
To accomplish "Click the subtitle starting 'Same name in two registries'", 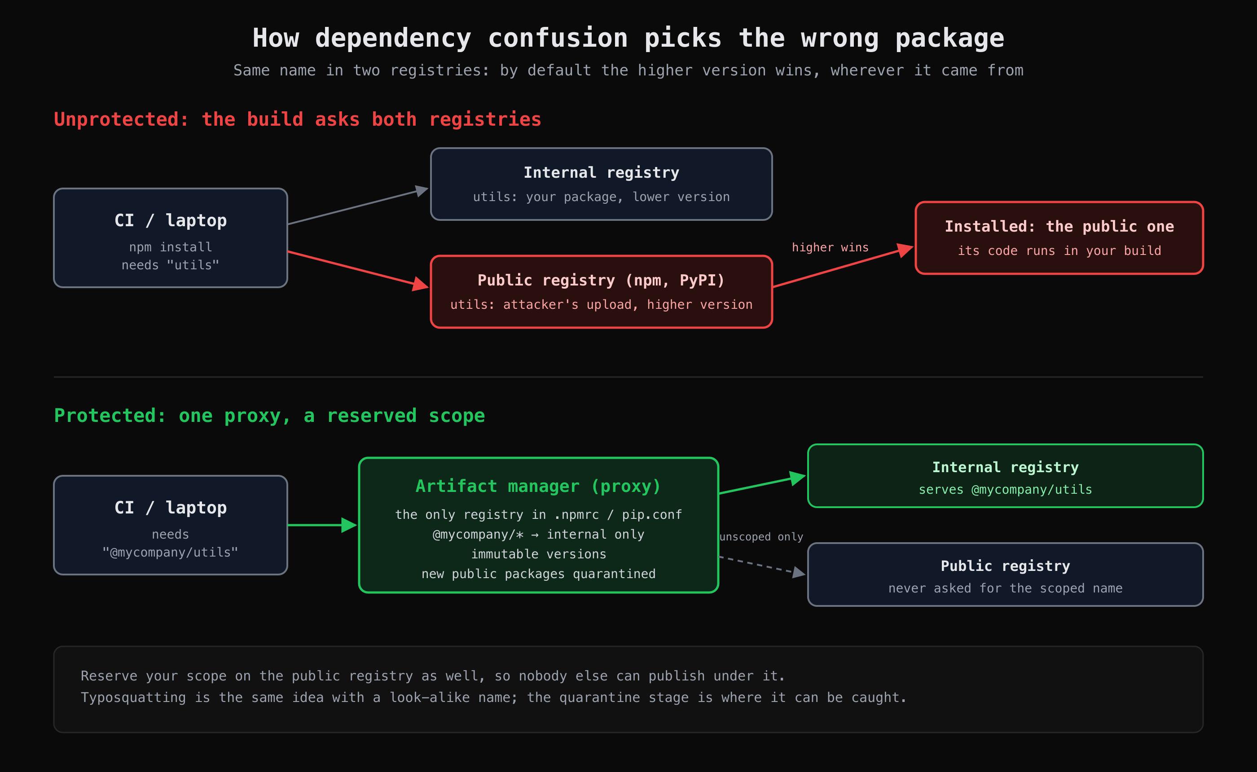I will [628, 70].
